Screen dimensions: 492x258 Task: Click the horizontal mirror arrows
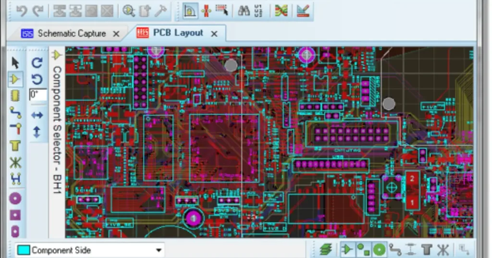37,115
